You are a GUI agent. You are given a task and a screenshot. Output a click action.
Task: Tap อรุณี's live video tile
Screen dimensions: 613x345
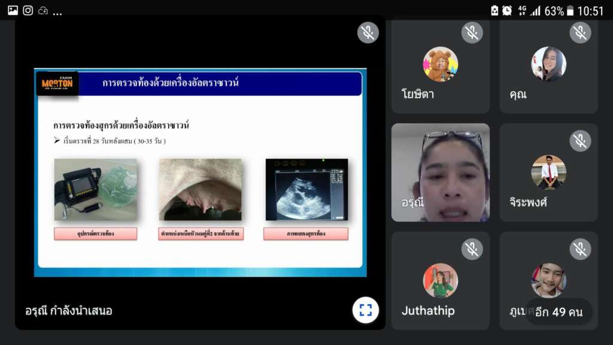point(441,172)
